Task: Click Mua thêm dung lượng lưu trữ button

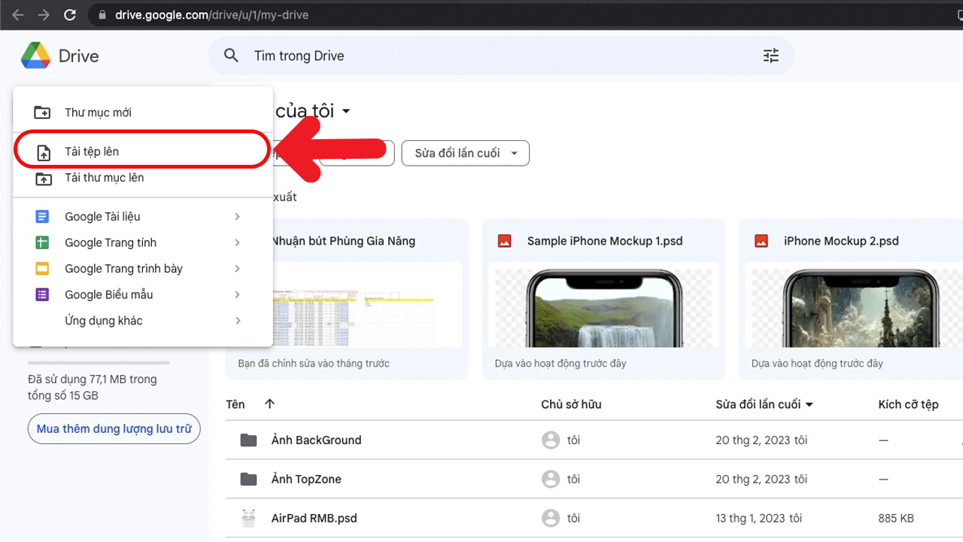Action: click(114, 429)
